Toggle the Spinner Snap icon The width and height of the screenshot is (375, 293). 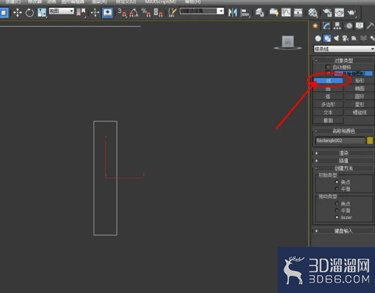[x=158, y=12]
